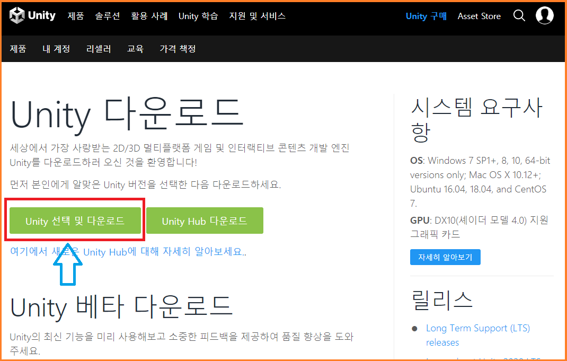This screenshot has width=567, height=361.
Task: Click the GPU DX10 requirements text
Action: click(479, 227)
